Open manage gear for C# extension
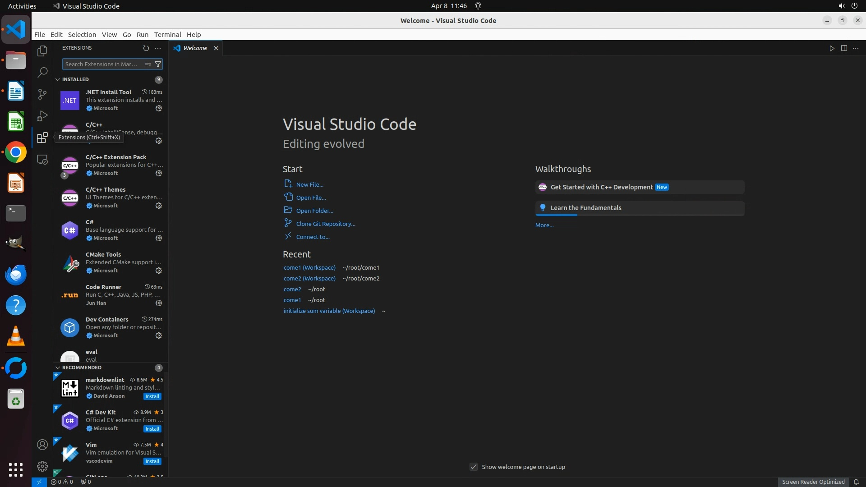 [159, 238]
